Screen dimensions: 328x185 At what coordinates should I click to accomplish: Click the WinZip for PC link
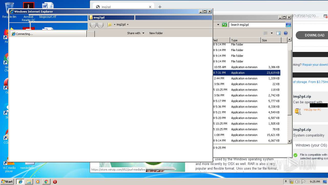coord(312,110)
